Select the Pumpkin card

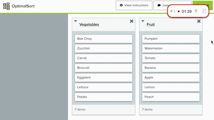tap(171, 39)
